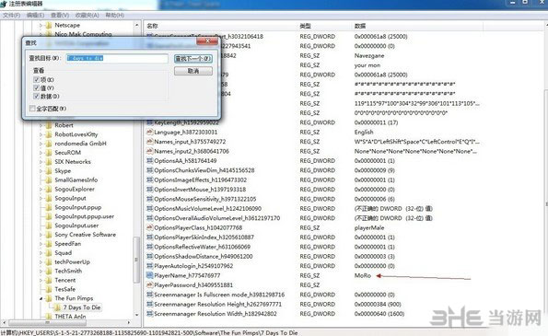Click the Names_input2 string value icon
The width and height of the screenshot is (548, 336).
tap(149, 151)
